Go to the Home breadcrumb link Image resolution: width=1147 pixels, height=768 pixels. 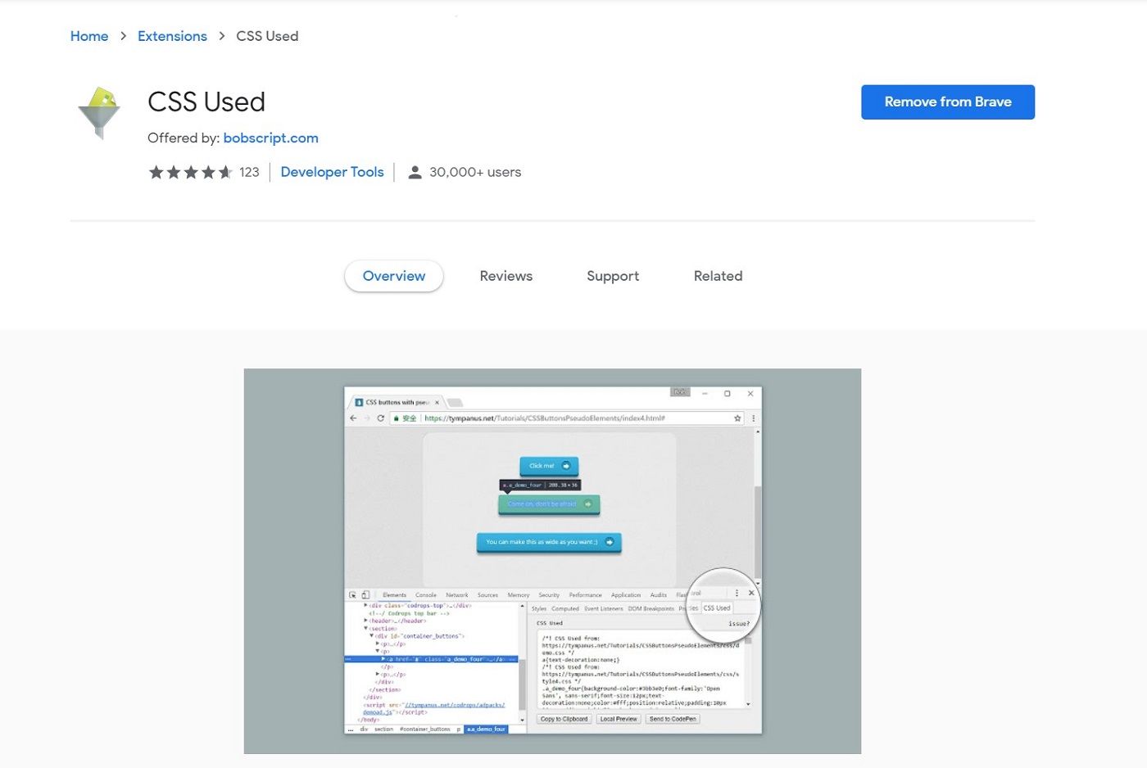[89, 36]
